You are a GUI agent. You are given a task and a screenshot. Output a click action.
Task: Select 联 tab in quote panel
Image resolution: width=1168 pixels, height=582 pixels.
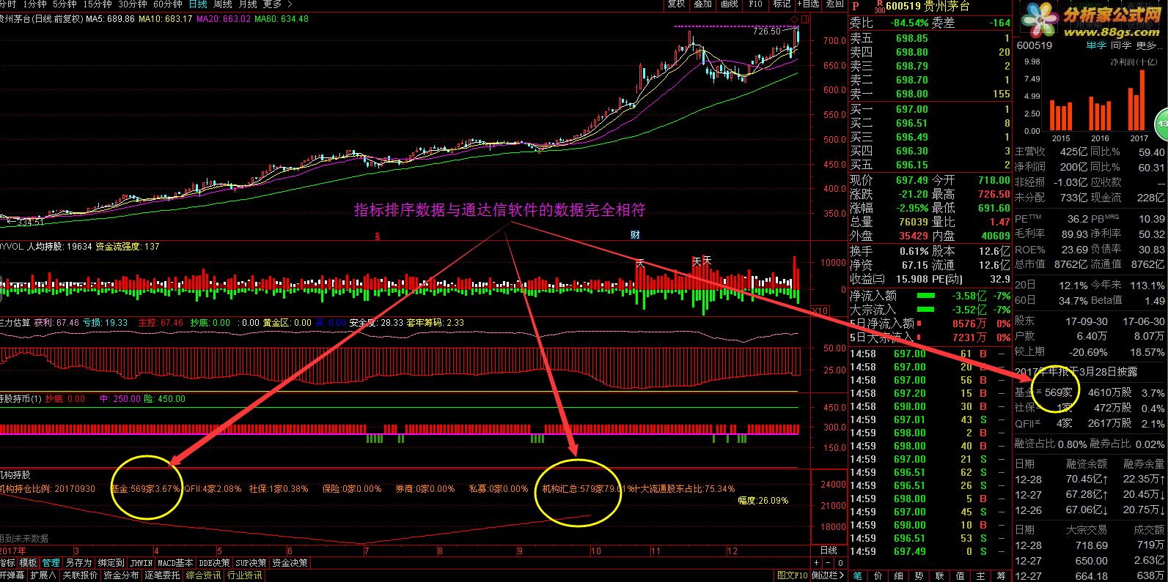(x=940, y=576)
